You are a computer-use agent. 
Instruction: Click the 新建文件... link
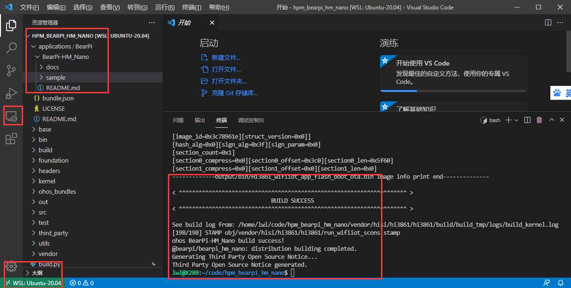coord(226,58)
